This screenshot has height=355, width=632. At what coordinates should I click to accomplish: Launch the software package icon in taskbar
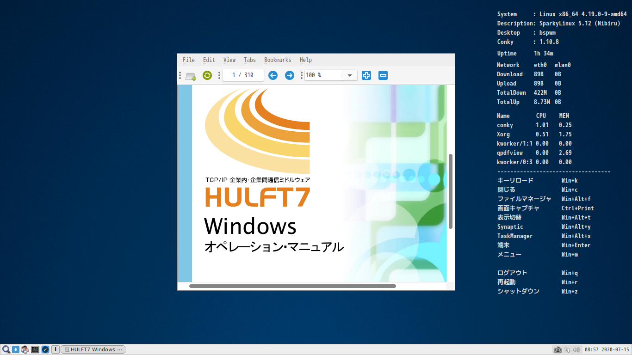[x=25, y=349]
